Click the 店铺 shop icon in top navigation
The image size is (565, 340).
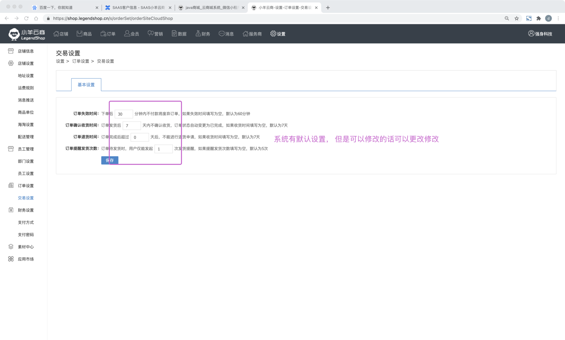(x=57, y=34)
